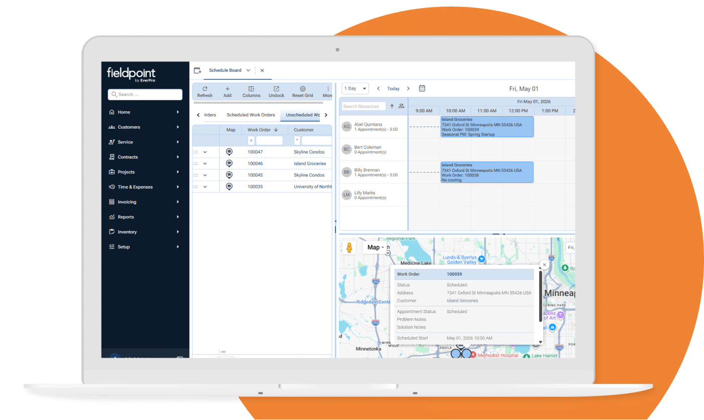Go to the previous day
The width and height of the screenshot is (704, 420).
(379, 88)
